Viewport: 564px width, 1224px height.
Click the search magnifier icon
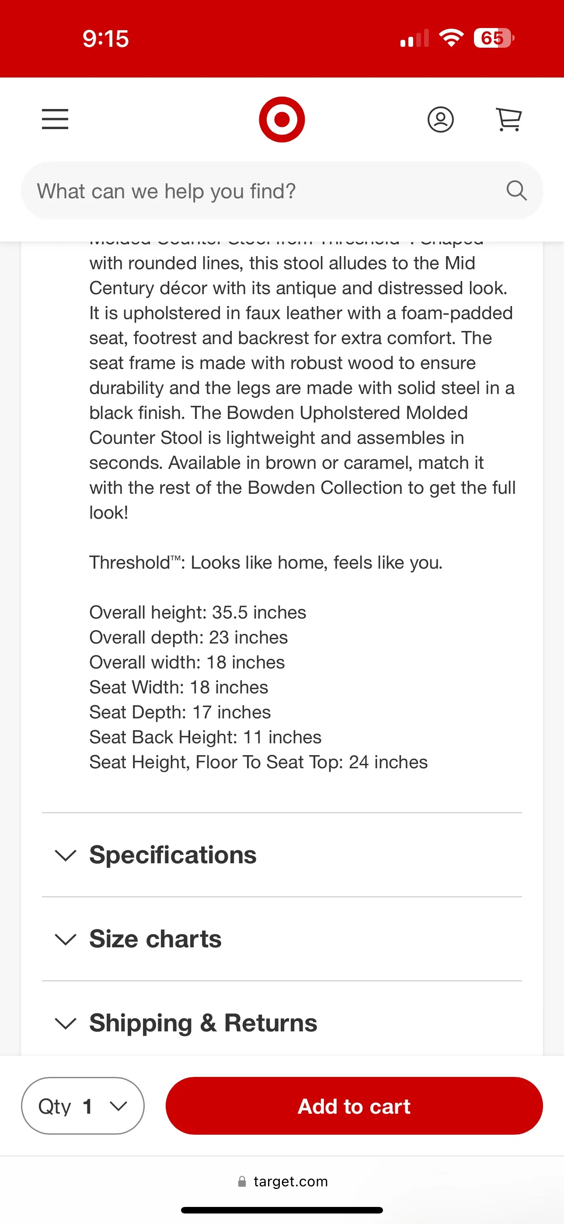coord(516,190)
